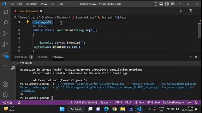Click the Debug code lens link
202x113 pixels.
tap(43, 26)
